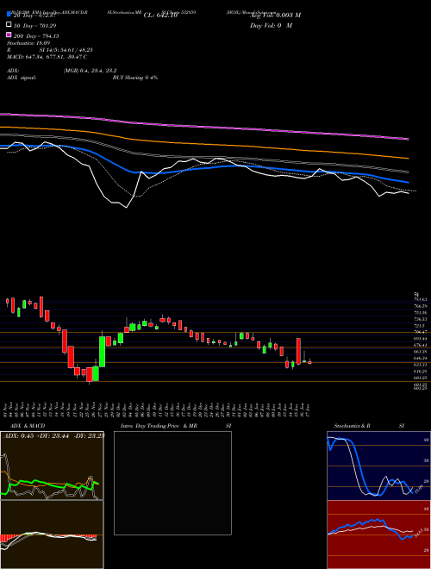Viewport: 431px width, 569px height.
Task: Open the Intra Day Trading chart panel
Action: coord(172,483)
